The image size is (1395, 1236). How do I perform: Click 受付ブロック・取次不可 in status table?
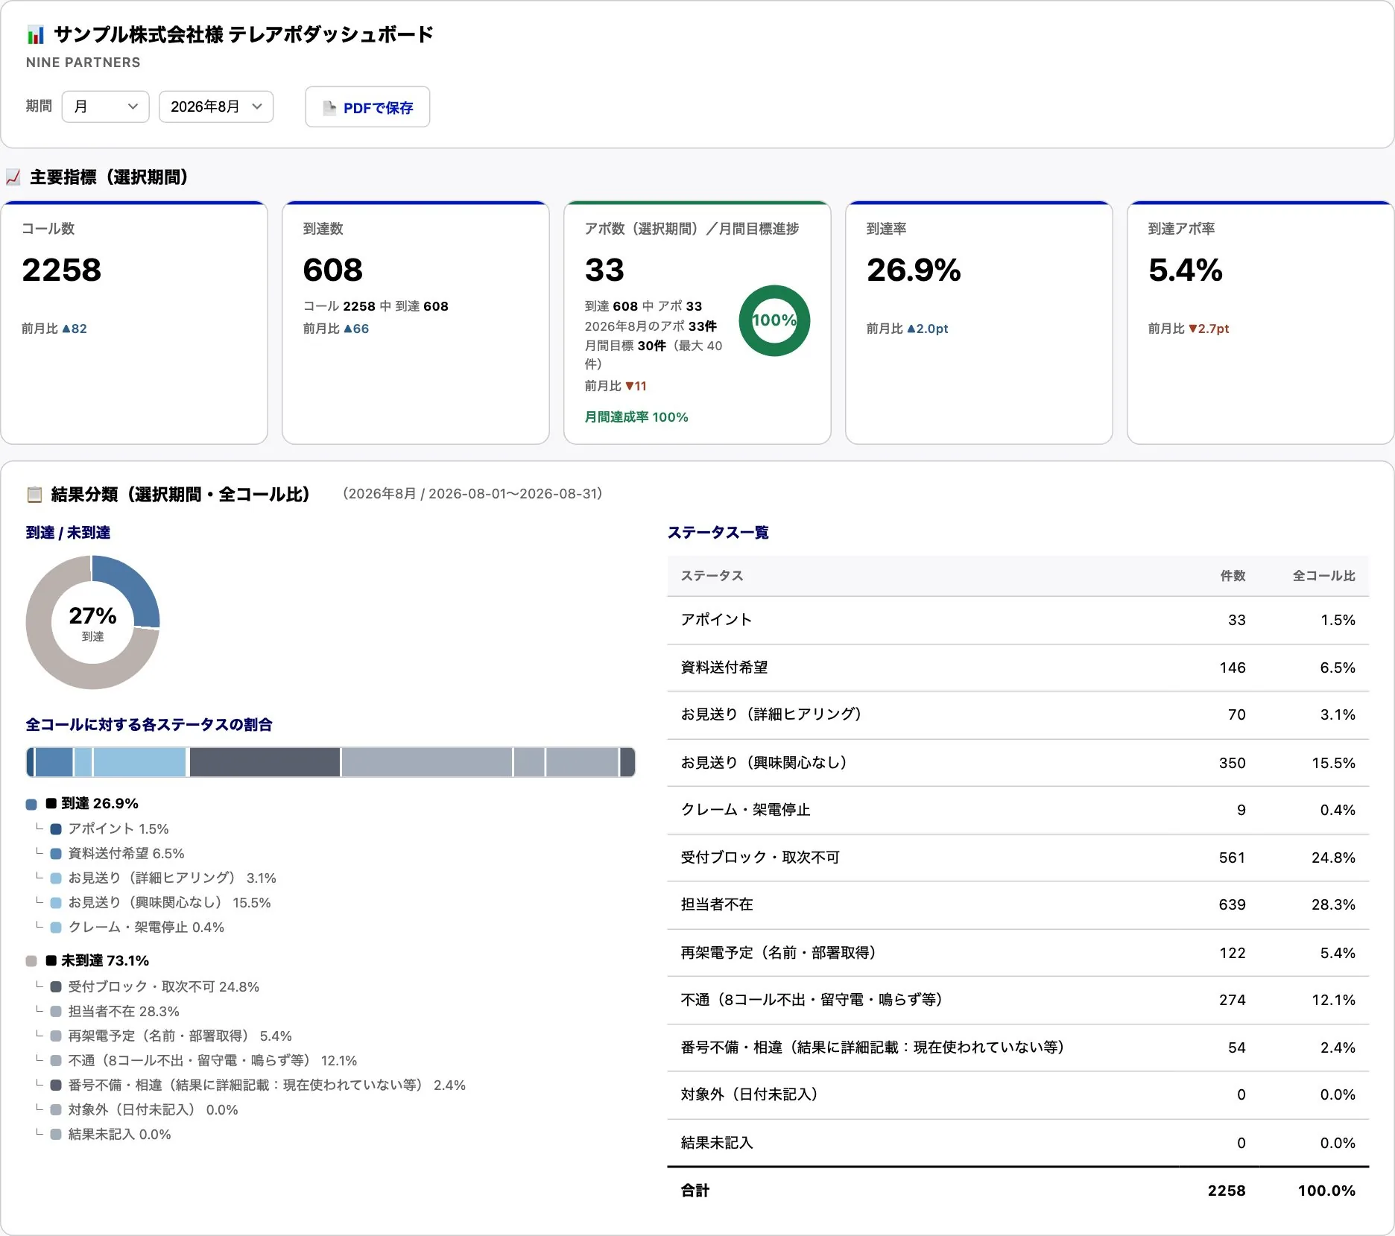760,858
